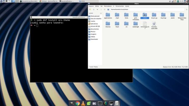Open new tab toolbar button
The image size is (189, 106).
90,9
